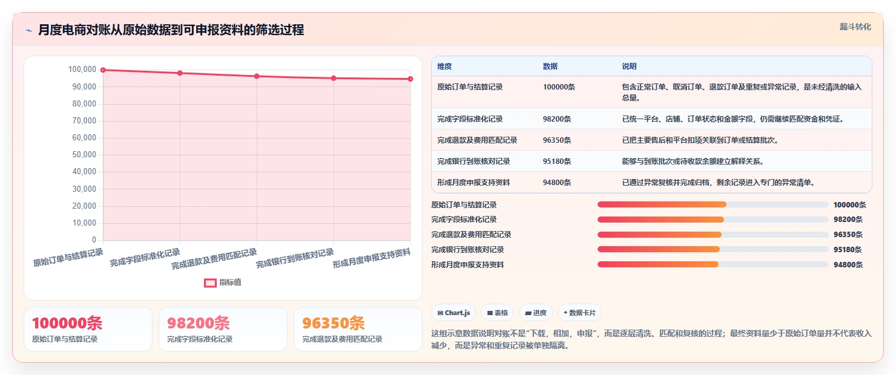Click the progress bar for 原始订单与结算记录

713,204
